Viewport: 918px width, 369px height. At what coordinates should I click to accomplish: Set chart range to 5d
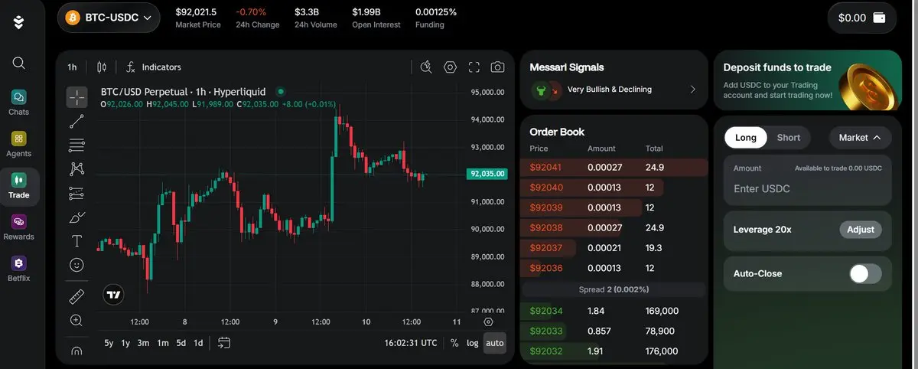pyautogui.click(x=181, y=343)
